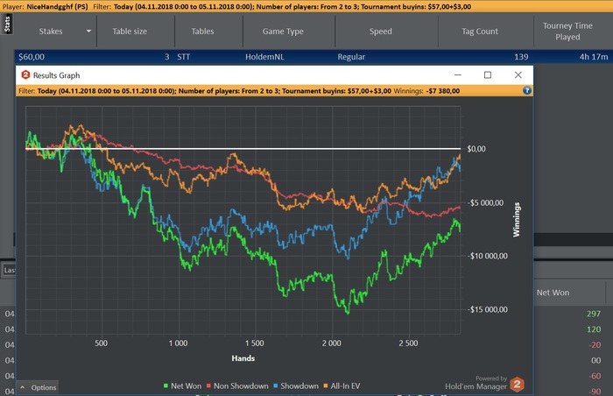Viewport: 613px width, 396px height.
Task: Click the All-In EV legend label
Action: coord(345,385)
